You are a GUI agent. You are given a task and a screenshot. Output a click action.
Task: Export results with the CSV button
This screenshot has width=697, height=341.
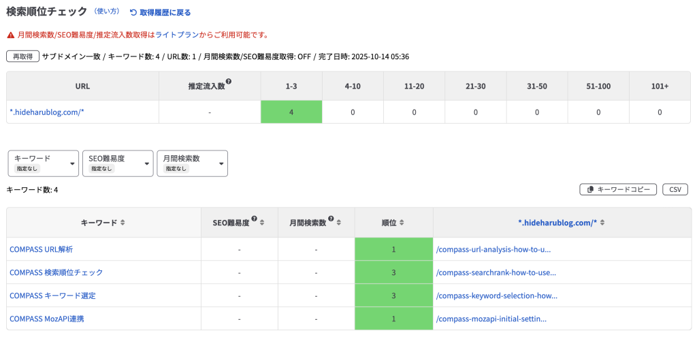[x=675, y=190]
